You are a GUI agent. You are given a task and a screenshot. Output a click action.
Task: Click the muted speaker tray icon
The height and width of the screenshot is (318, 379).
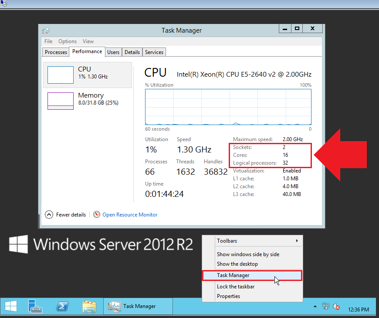[x=336, y=307]
